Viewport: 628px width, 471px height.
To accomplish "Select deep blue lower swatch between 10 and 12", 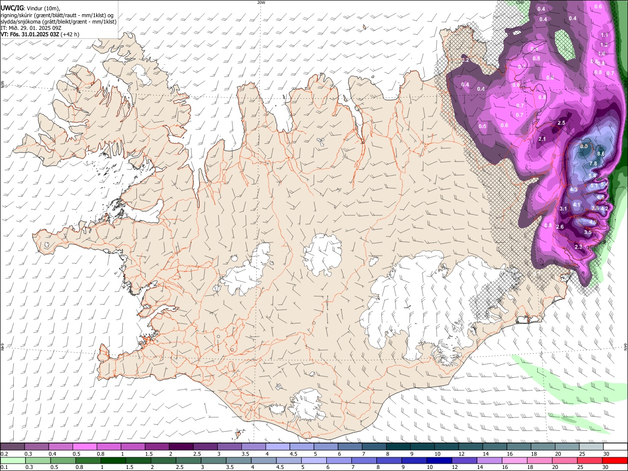I will 440,460.
